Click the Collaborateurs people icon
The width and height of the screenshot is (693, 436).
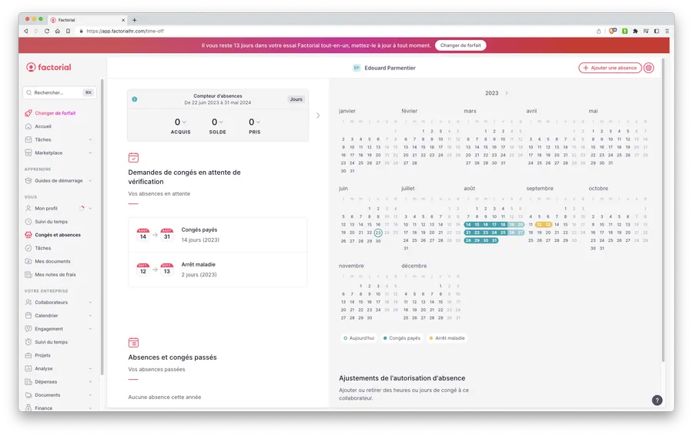(x=28, y=303)
